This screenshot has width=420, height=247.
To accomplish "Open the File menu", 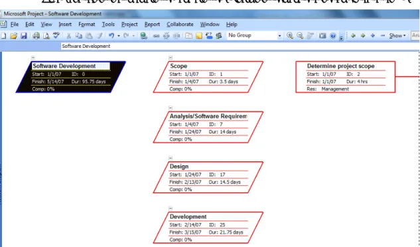I will pos(15,25).
